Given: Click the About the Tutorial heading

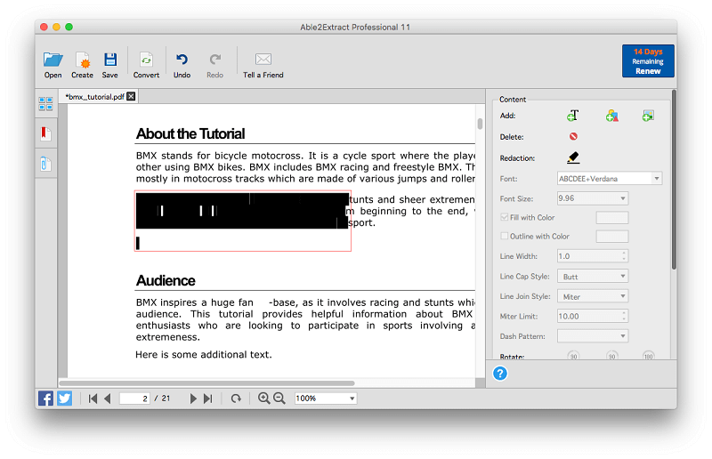Looking at the screenshot, I should tap(190, 134).
